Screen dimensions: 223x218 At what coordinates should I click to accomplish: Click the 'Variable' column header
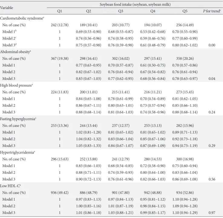[x=7, y=8]
